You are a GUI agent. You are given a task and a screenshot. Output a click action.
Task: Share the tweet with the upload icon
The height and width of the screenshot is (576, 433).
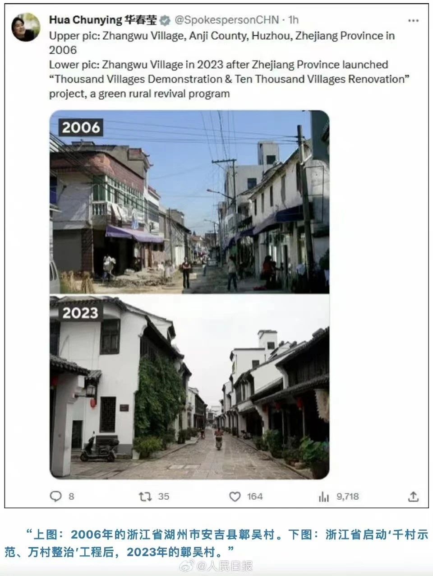tap(413, 497)
